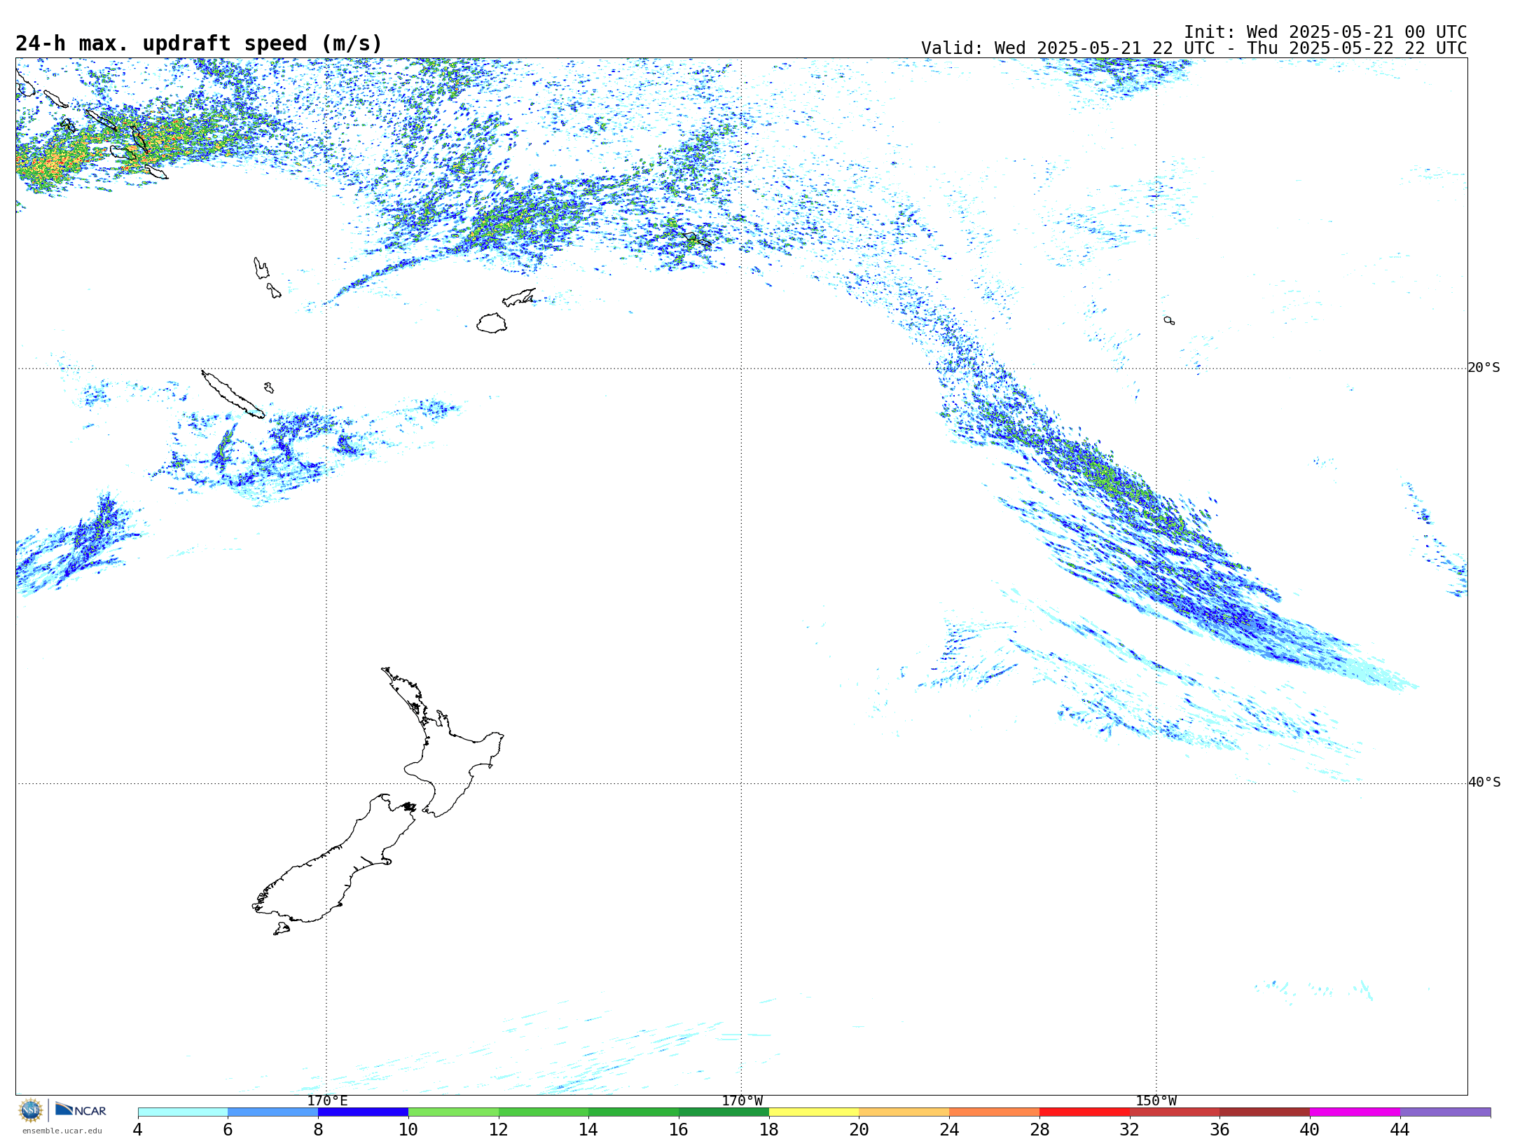Select the magenta 40-44 color swatch
Viewport: 1513px width, 1139px height.
click(1355, 1112)
